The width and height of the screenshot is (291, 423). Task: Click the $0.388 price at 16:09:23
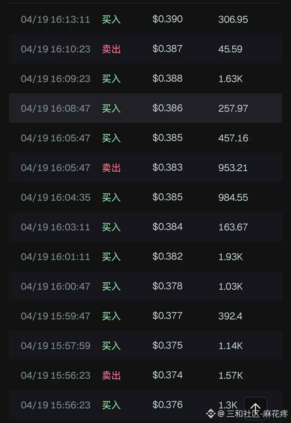(x=167, y=78)
